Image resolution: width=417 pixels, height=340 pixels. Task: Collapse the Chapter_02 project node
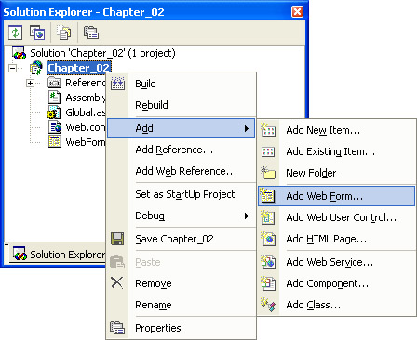13,68
